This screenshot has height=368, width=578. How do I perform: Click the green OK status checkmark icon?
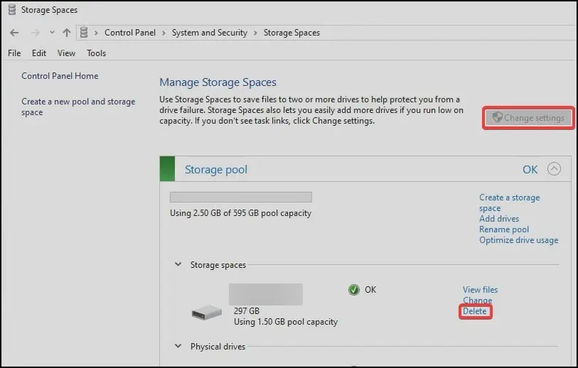354,290
